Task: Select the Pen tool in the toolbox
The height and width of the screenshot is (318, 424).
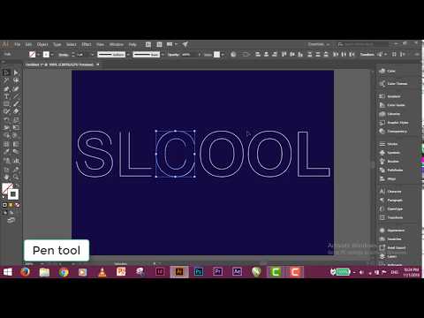Action: pos(6,88)
